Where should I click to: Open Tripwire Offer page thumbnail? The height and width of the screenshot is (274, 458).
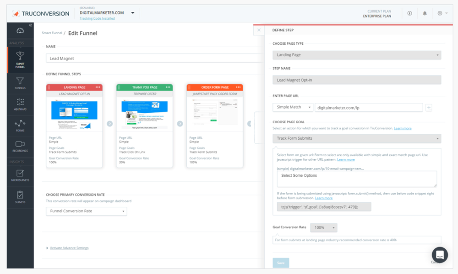coord(145,114)
